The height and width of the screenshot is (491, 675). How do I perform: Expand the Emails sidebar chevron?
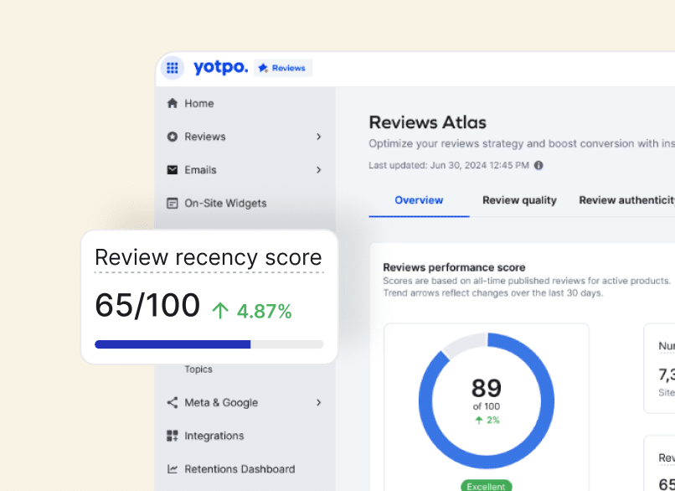pos(319,170)
